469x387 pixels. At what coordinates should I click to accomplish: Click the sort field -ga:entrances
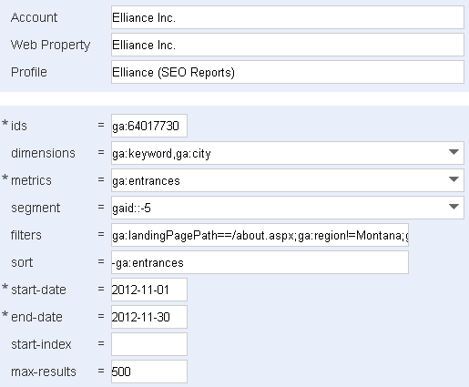point(260,262)
